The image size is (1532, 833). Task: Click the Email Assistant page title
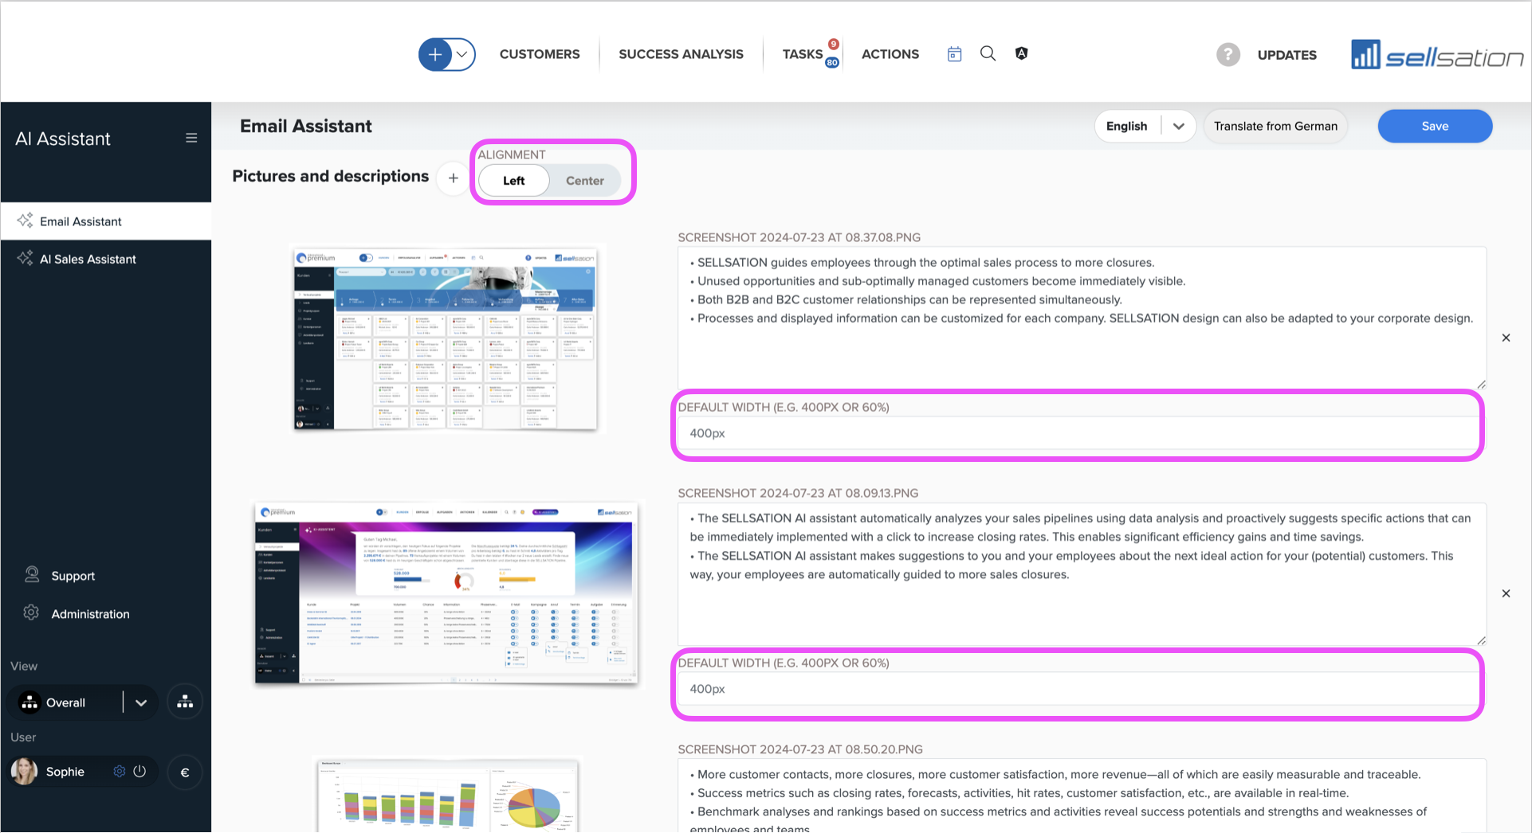(x=305, y=126)
